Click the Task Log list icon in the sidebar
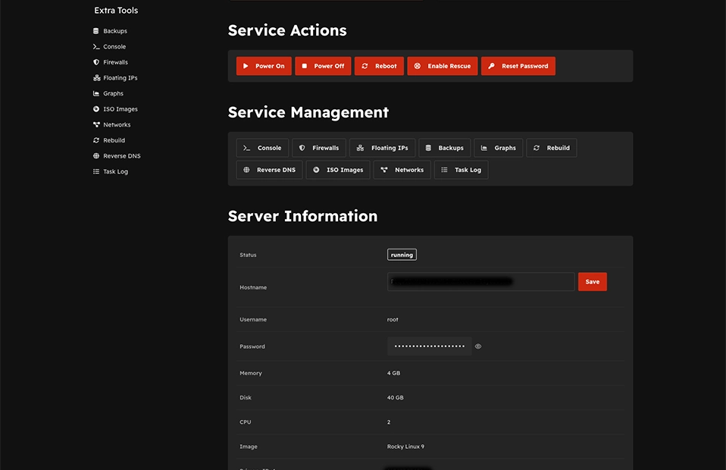Viewport: 726px width, 470px height. tap(95, 171)
